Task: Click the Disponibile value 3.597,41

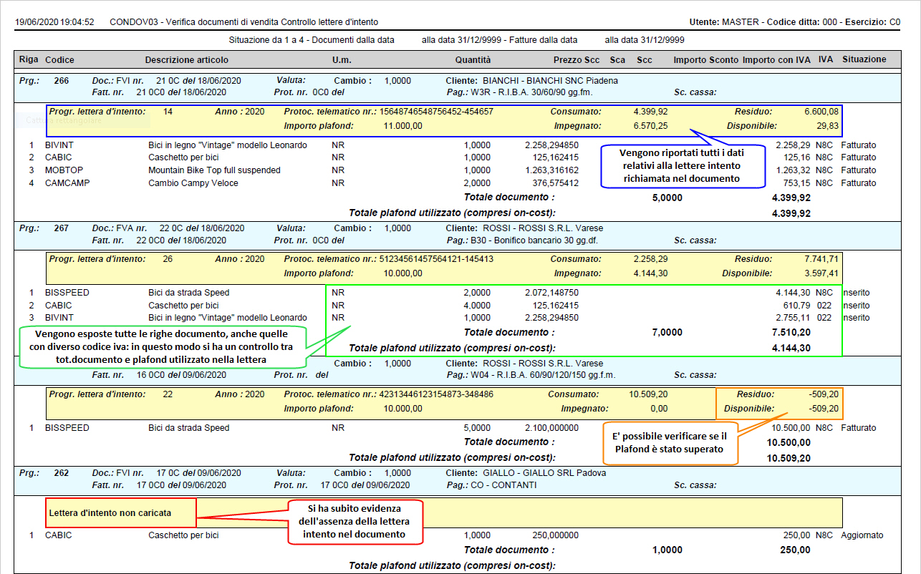Action: (x=821, y=273)
